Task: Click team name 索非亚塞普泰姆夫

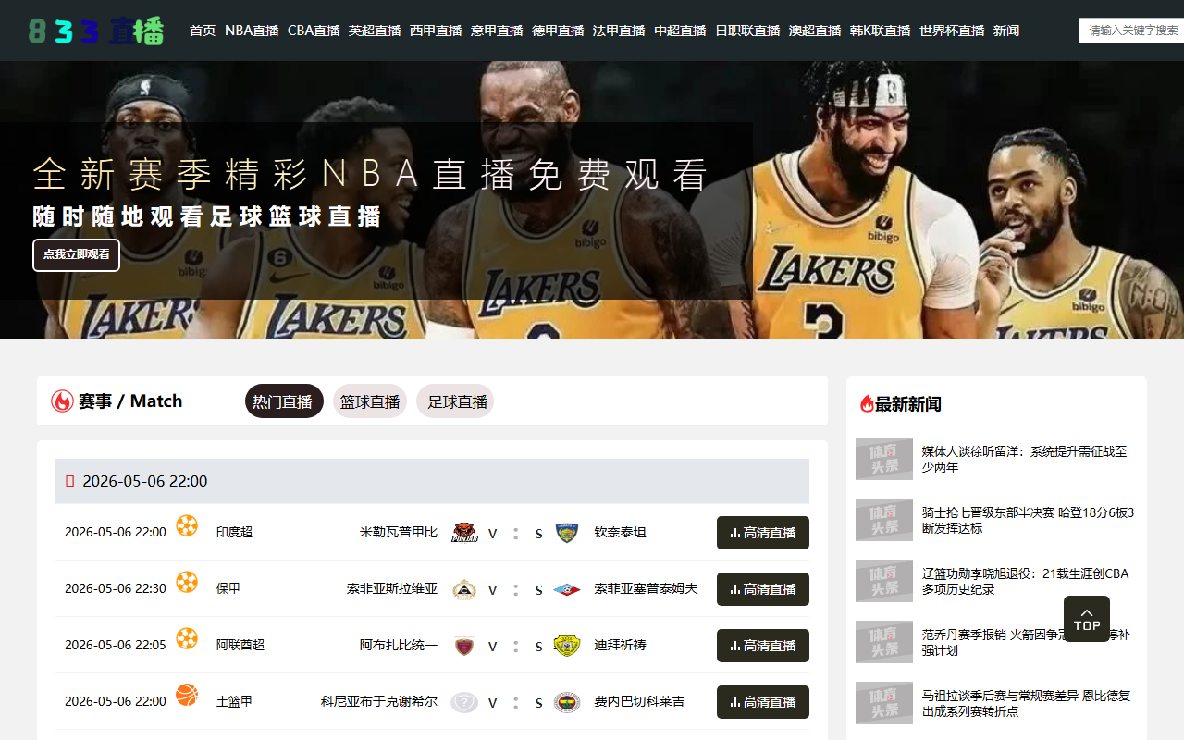Action: click(647, 589)
